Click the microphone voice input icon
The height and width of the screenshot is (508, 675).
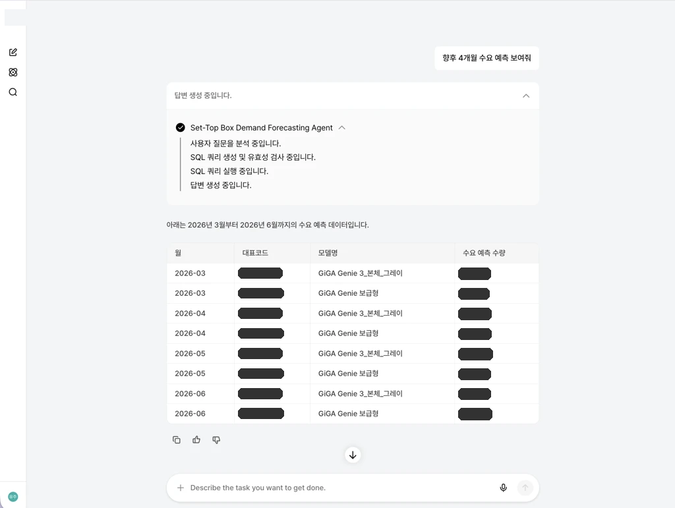click(503, 488)
